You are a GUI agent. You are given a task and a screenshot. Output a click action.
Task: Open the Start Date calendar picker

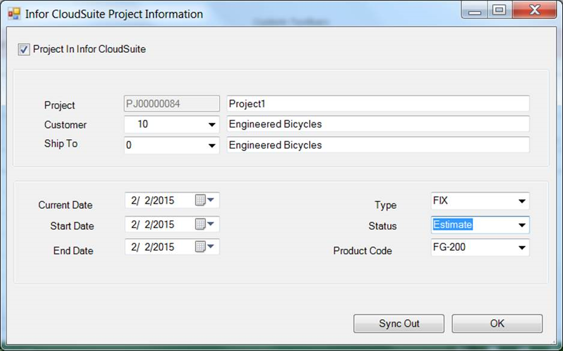205,224
